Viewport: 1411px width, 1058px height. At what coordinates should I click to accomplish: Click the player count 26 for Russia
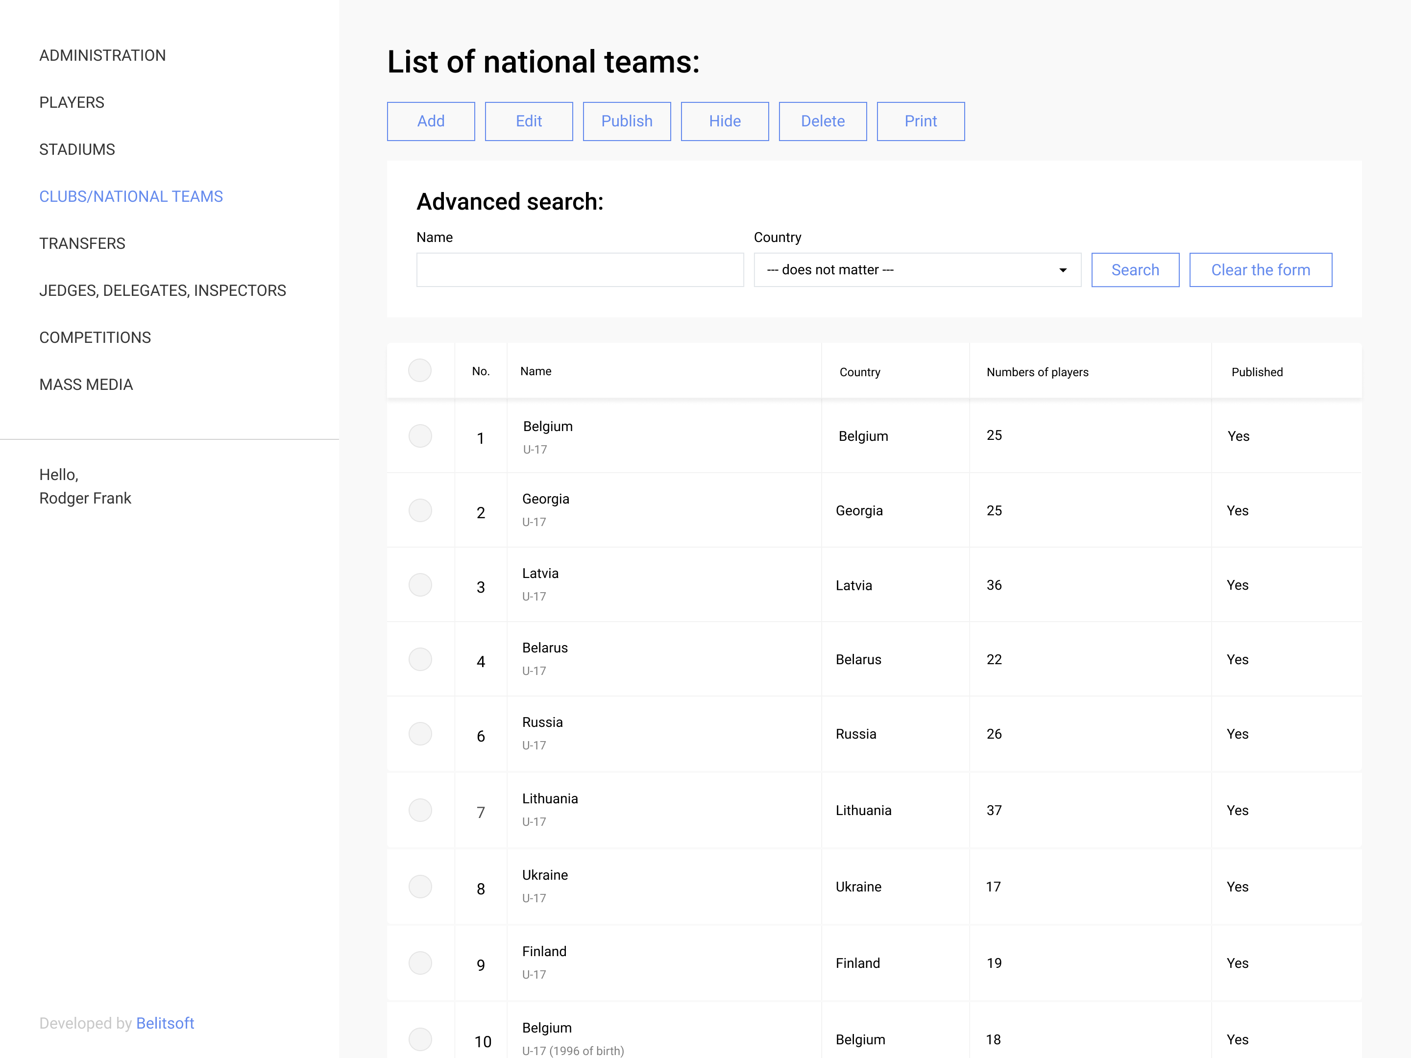[995, 734]
